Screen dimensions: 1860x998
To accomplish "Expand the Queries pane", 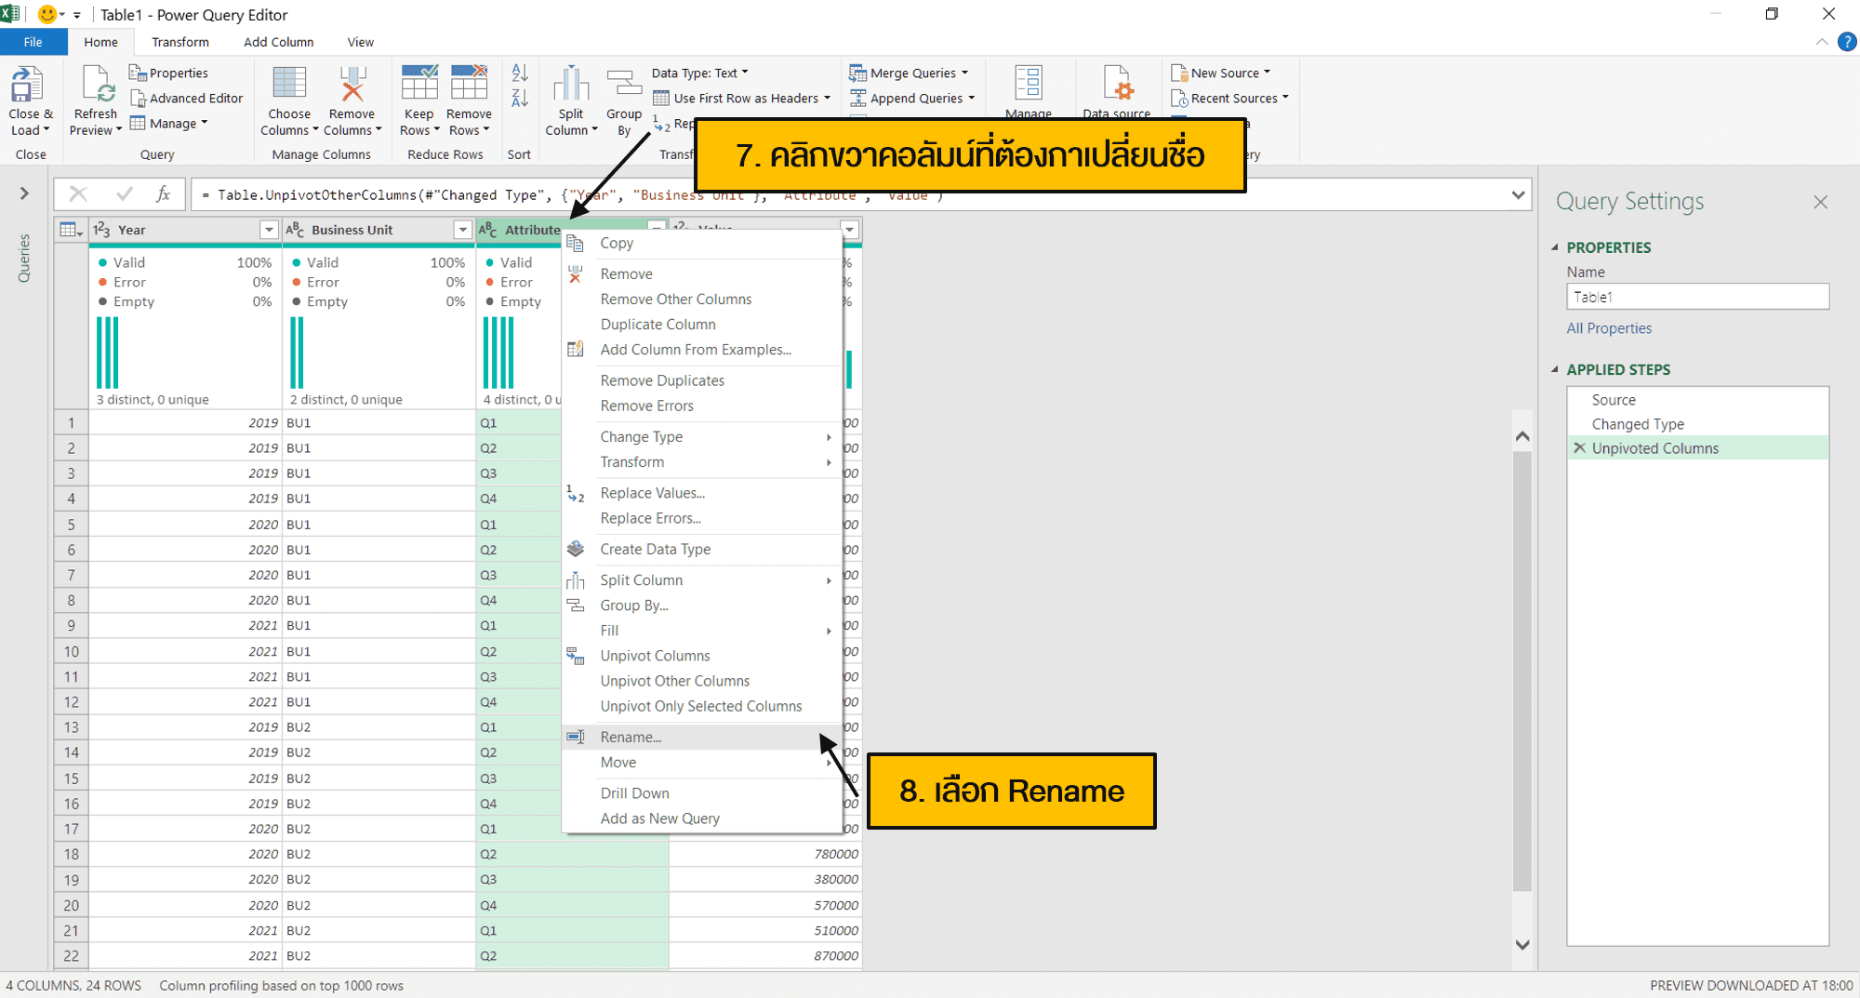I will [x=24, y=193].
